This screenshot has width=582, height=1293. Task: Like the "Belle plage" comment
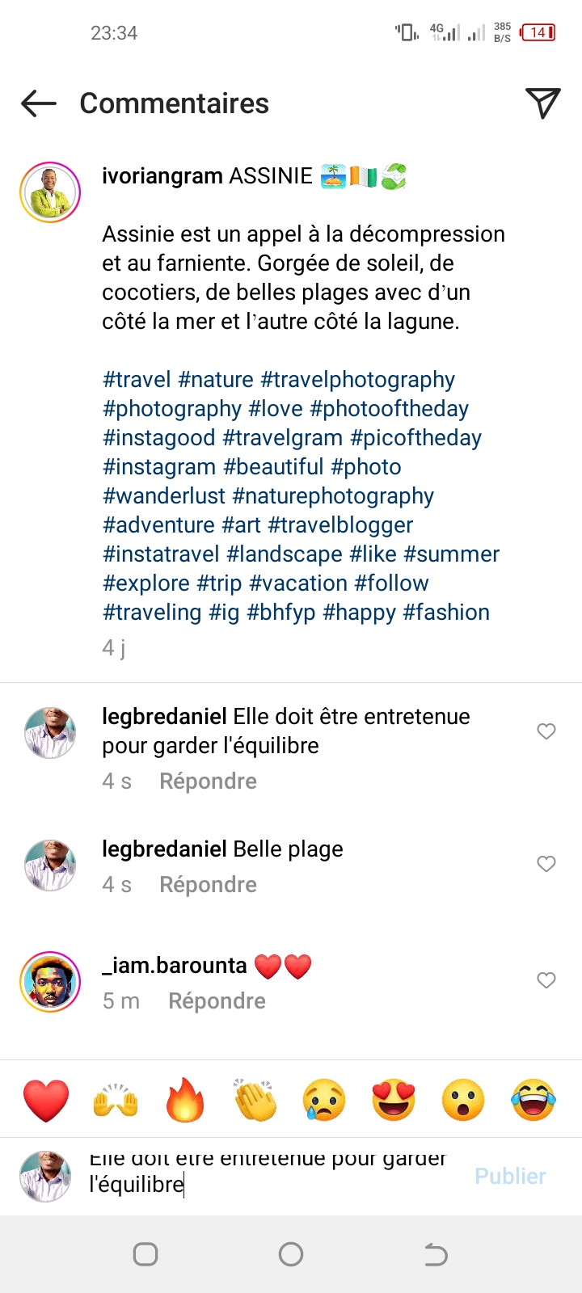tap(546, 864)
